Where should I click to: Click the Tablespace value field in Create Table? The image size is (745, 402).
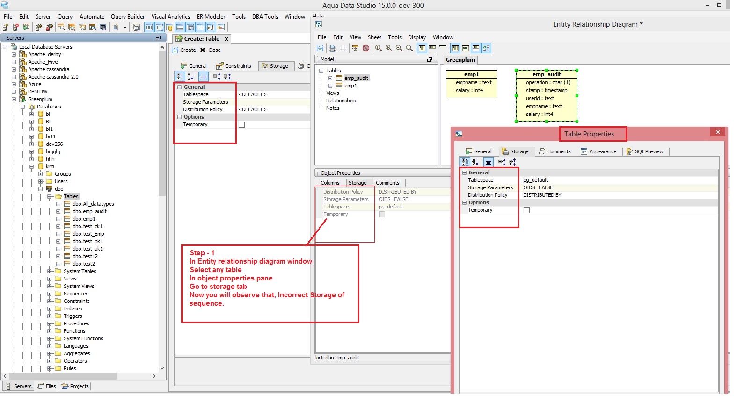click(274, 94)
